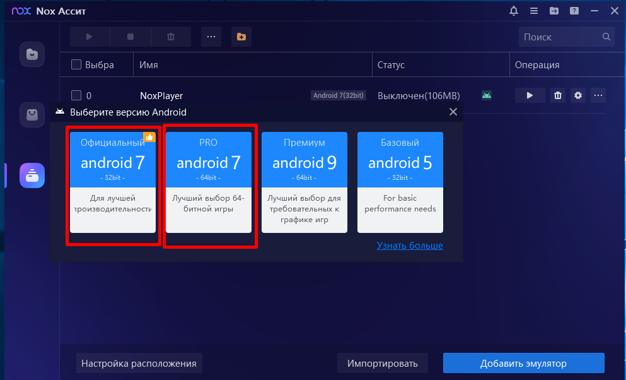Open NoxPlayer row gear settings
Image resolution: width=626 pixels, height=380 pixels.
pyautogui.click(x=577, y=95)
